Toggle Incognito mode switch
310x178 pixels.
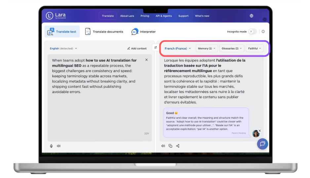click(252, 32)
